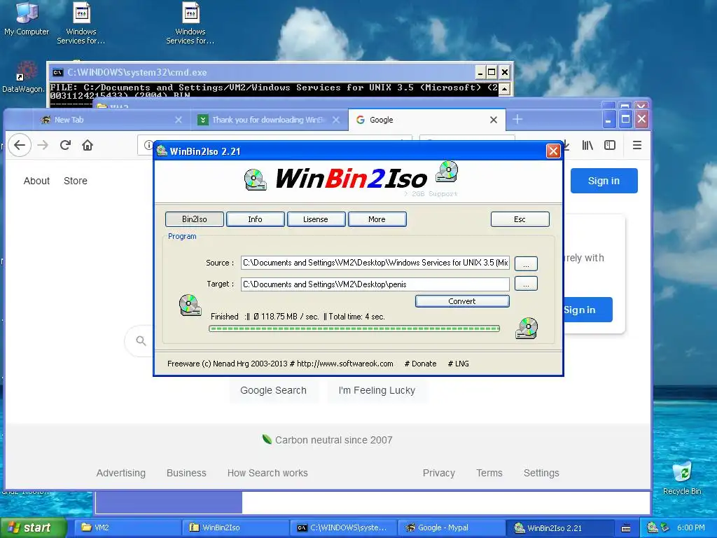717x538 pixels.
Task: Click the disc icon left of WinBin2Iso logo
Action: [x=255, y=179]
